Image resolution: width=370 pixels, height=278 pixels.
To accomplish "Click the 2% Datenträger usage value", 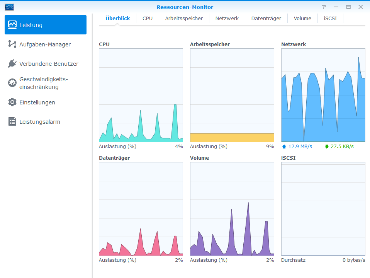I will point(179,260).
